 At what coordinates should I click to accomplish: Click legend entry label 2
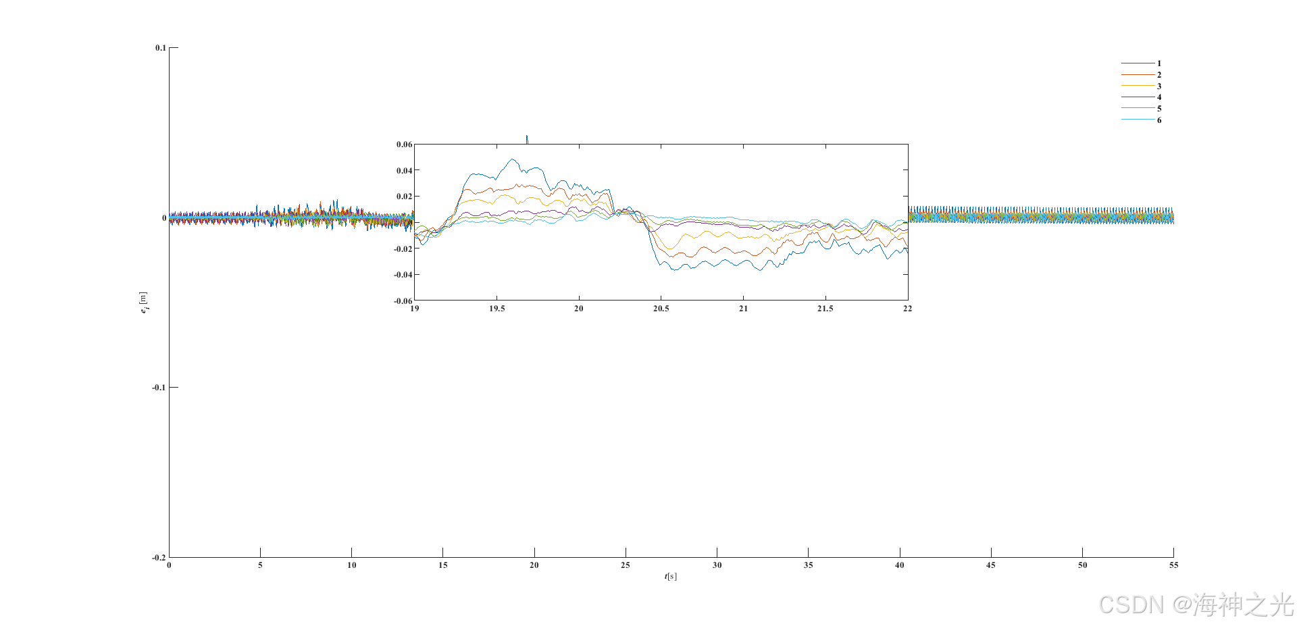(1159, 75)
